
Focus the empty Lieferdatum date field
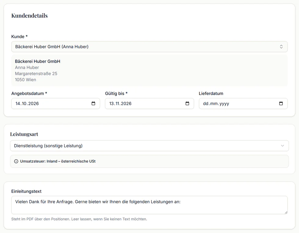point(243,104)
